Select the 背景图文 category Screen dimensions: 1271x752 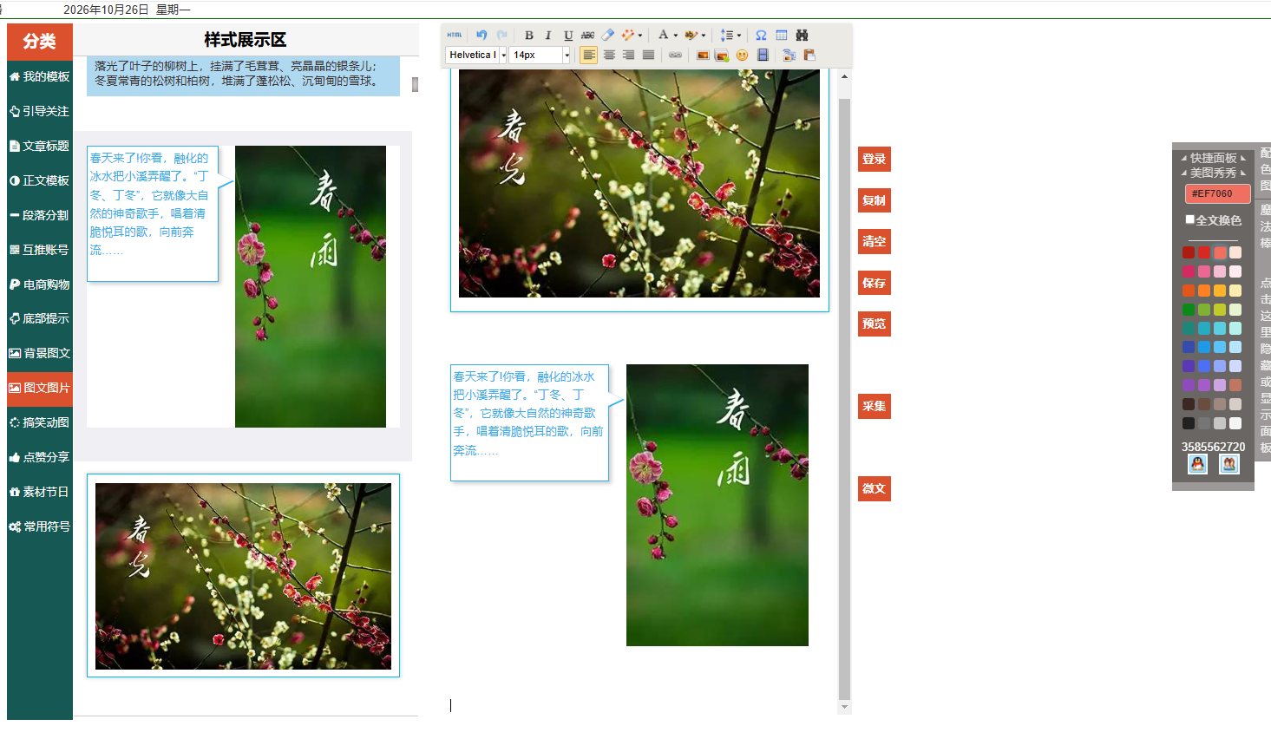pos(40,353)
